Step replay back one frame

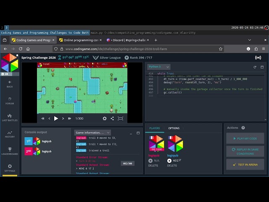(x=49, y=118)
